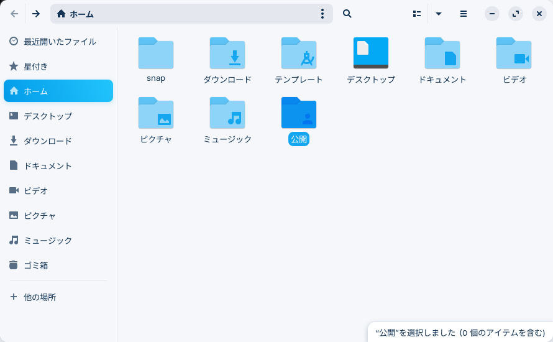Open the ミュージック folder icon in grid
The image size is (553, 342).
pos(227,113)
